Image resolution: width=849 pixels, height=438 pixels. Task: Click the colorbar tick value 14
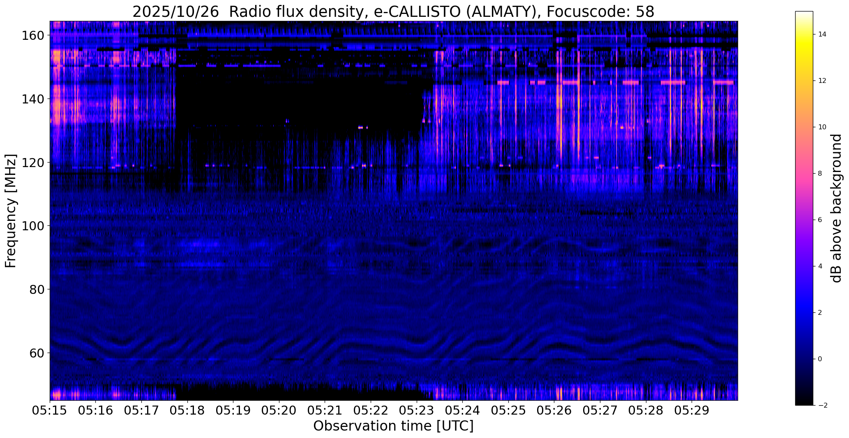[822, 34]
